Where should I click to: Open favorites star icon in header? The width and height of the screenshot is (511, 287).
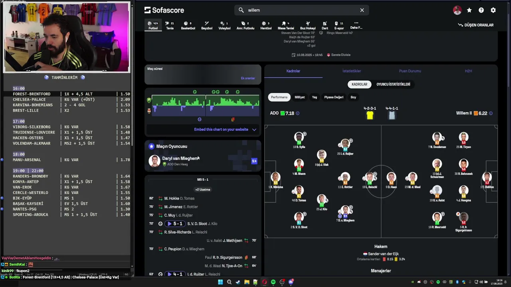tap(469, 10)
